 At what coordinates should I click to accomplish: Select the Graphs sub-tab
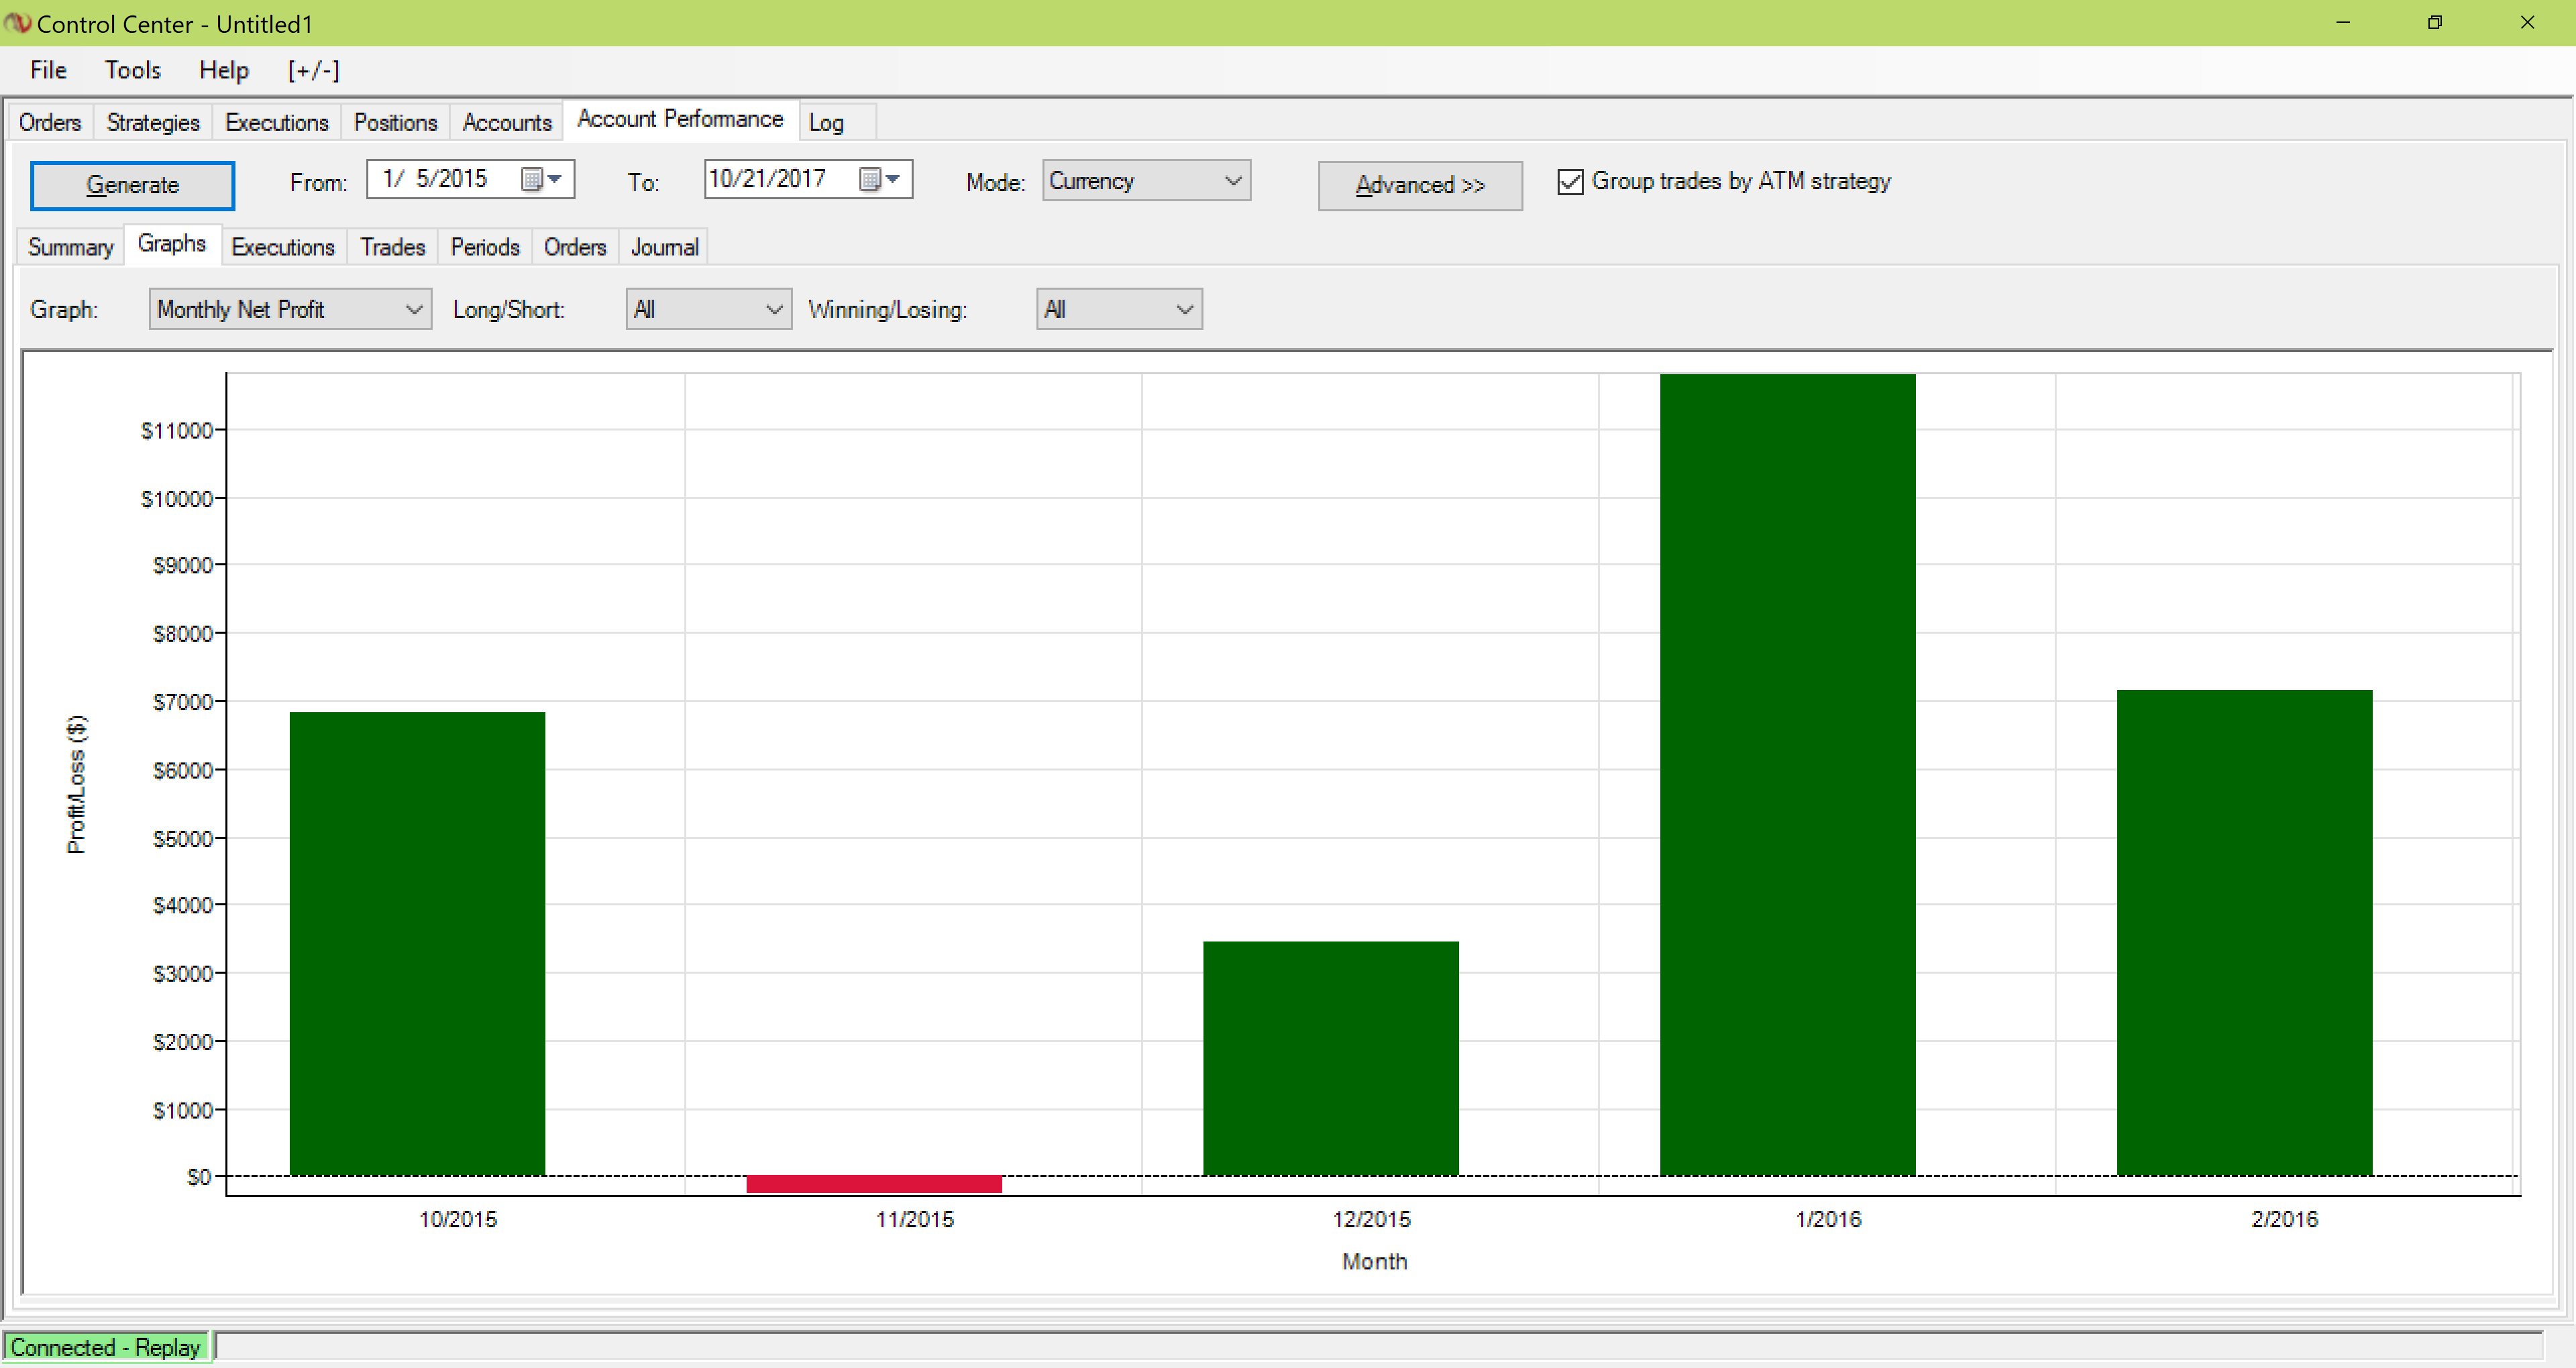[172, 244]
